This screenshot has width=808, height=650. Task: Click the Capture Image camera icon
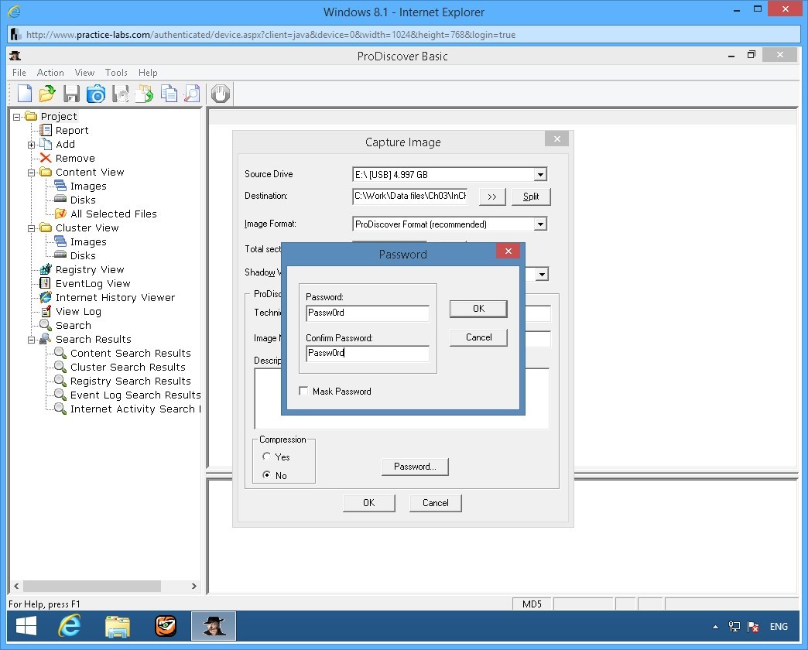click(x=96, y=94)
